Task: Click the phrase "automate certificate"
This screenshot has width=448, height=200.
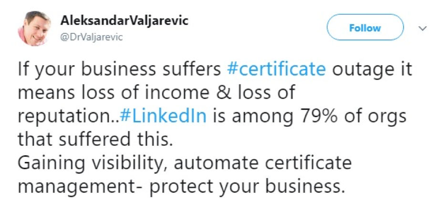Action: (262, 163)
